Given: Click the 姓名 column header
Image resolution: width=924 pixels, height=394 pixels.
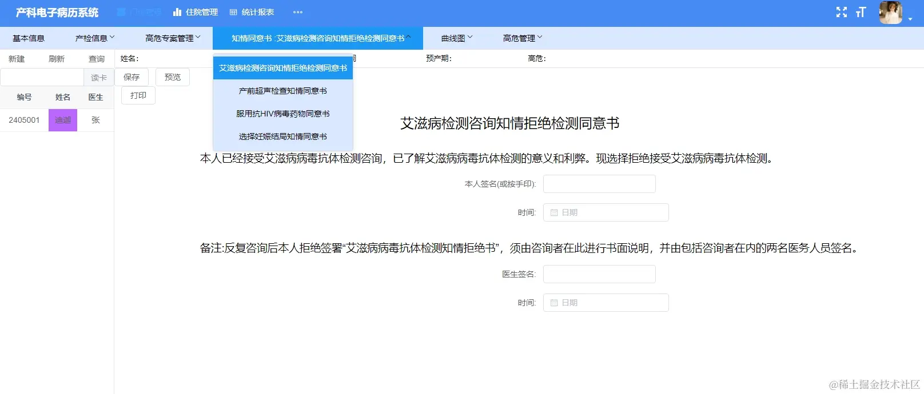Looking at the screenshot, I should (x=63, y=97).
